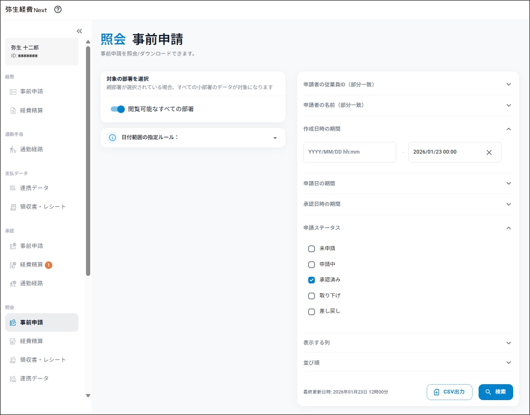530x415 pixels.
Task: Click the 領収書・レシート icon under 支払データ
Action: [x=13, y=207]
